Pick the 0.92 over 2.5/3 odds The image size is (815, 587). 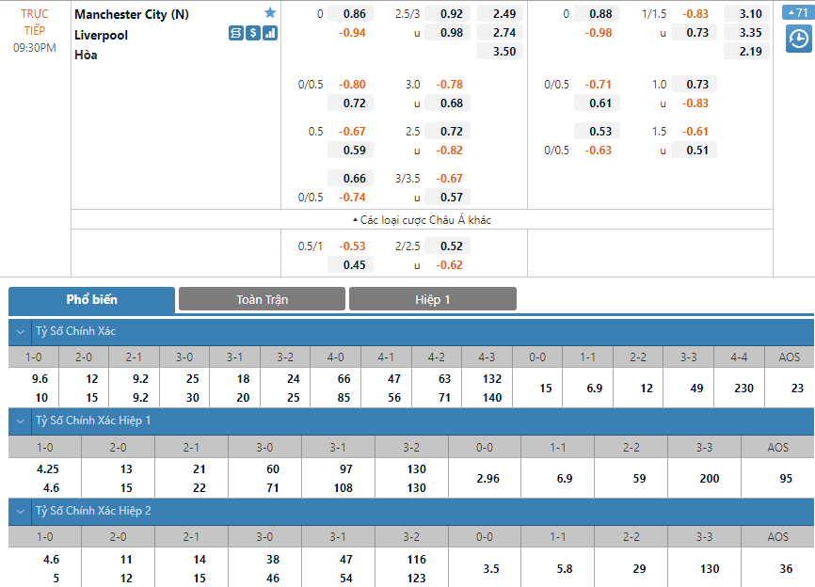[x=448, y=14]
